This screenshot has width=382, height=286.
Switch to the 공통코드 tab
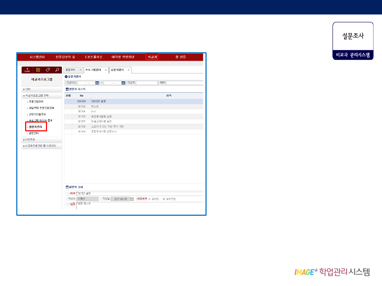point(71,70)
